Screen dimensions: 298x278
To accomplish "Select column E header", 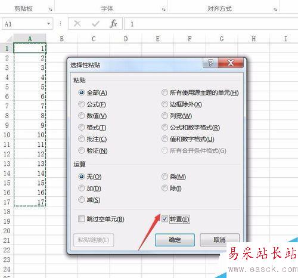I will [158, 39].
